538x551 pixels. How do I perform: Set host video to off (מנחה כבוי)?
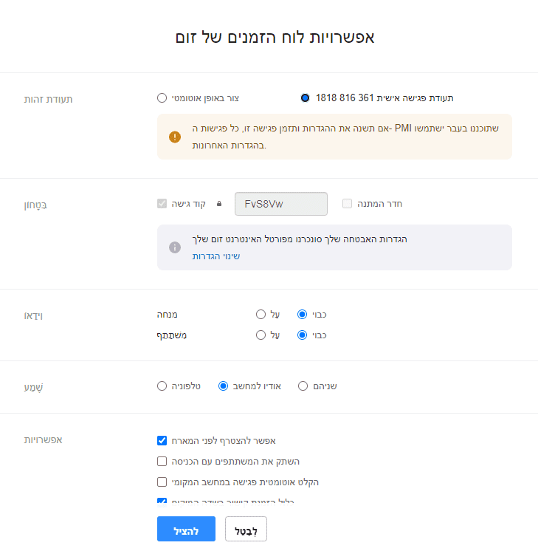[302, 314]
